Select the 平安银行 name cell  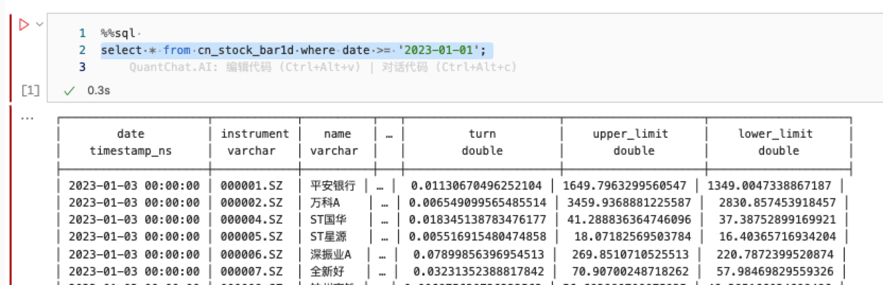[x=333, y=186]
